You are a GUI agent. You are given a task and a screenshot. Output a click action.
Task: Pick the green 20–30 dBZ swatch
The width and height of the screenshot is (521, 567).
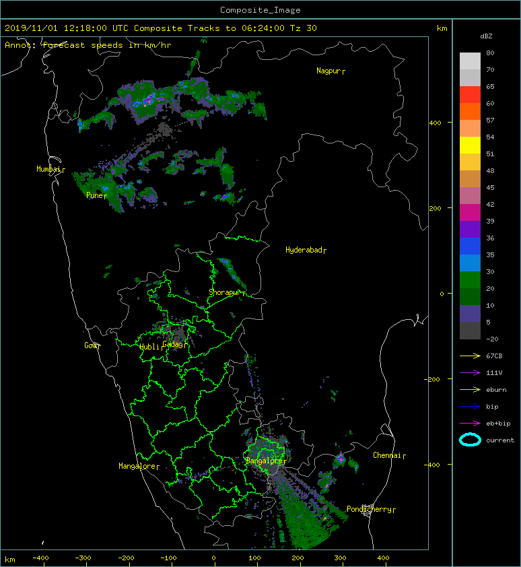coord(470,279)
